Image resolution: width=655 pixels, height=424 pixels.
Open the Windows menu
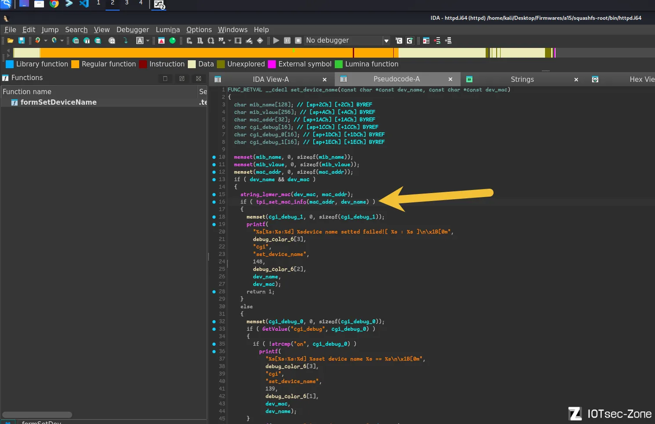(x=233, y=29)
